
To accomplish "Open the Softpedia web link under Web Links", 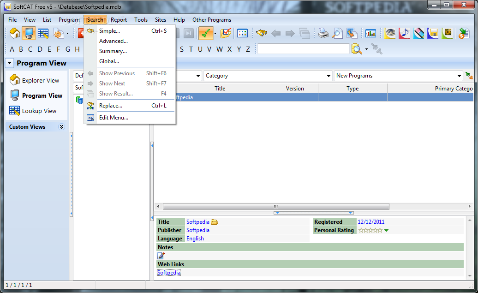I will pos(169,273).
